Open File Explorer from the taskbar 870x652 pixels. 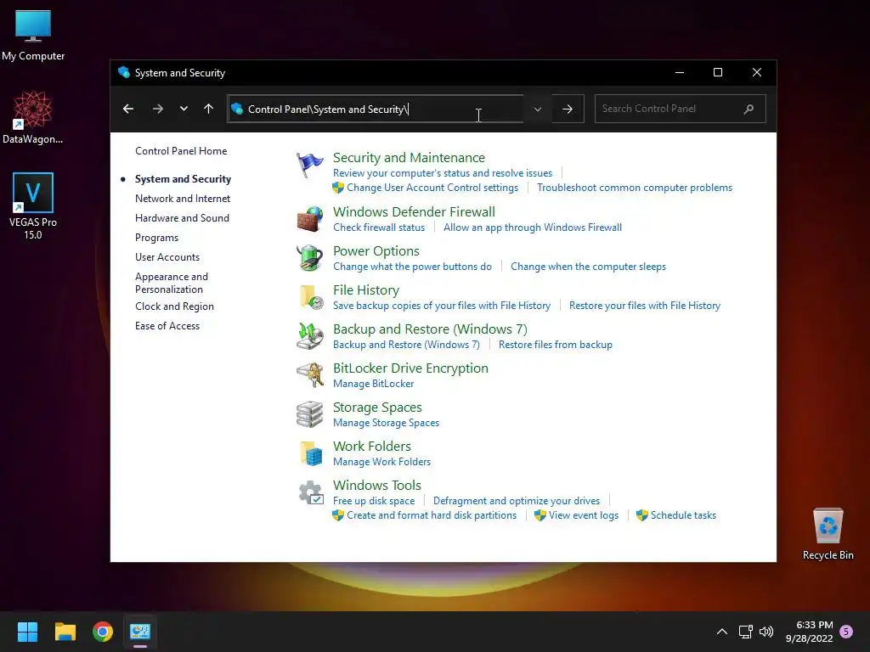coord(65,631)
